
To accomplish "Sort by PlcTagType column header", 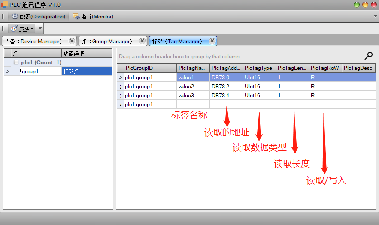I will coord(259,68).
